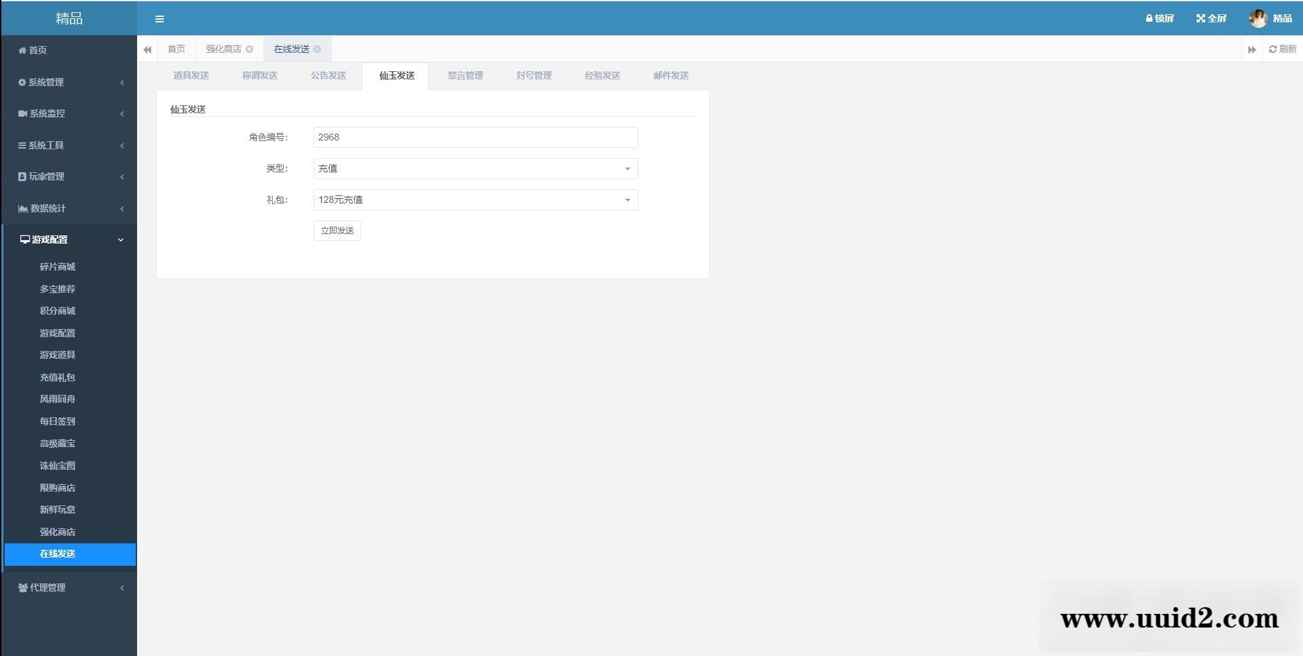
Task: Close the 强化商店 tab
Action: click(x=250, y=49)
